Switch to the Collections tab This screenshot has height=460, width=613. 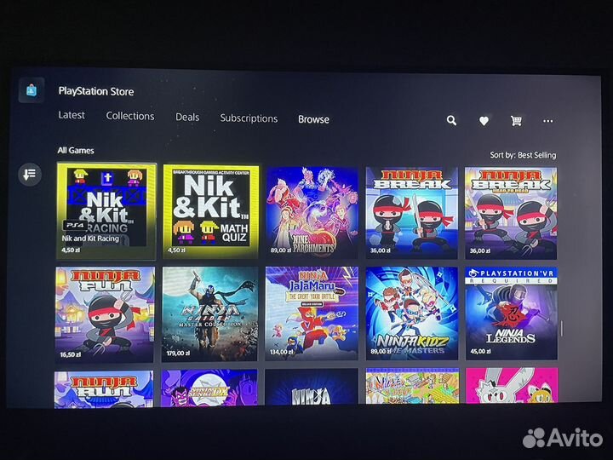pyautogui.click(x=130, y=116)
